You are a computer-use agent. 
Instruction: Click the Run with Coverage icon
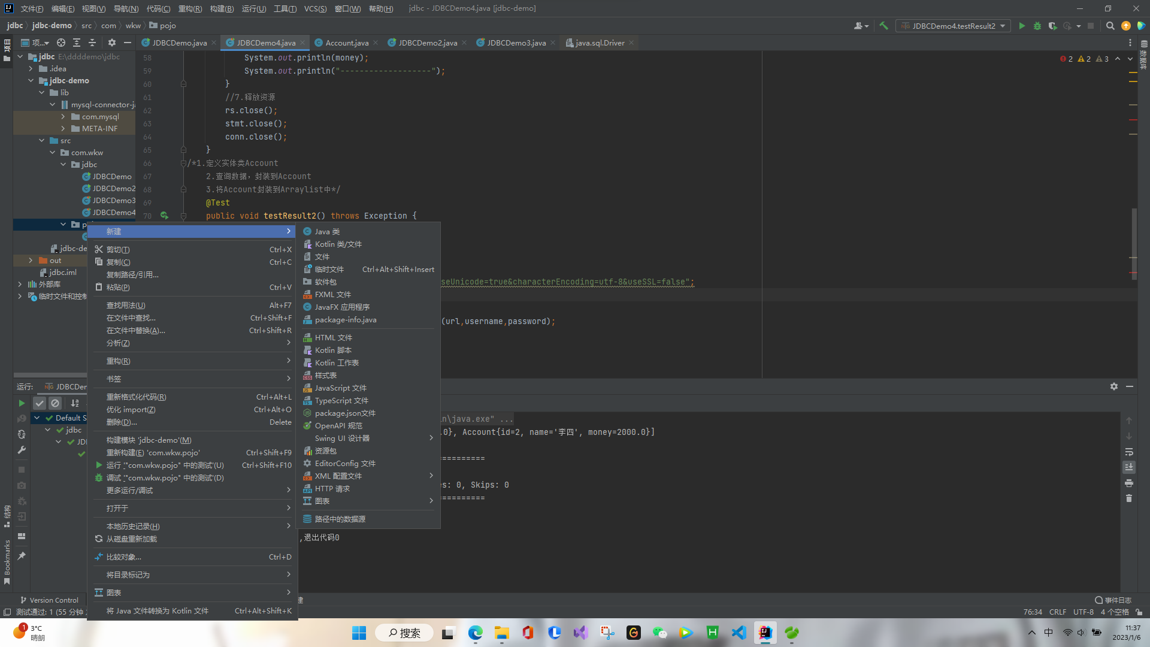click(1052, 26)
